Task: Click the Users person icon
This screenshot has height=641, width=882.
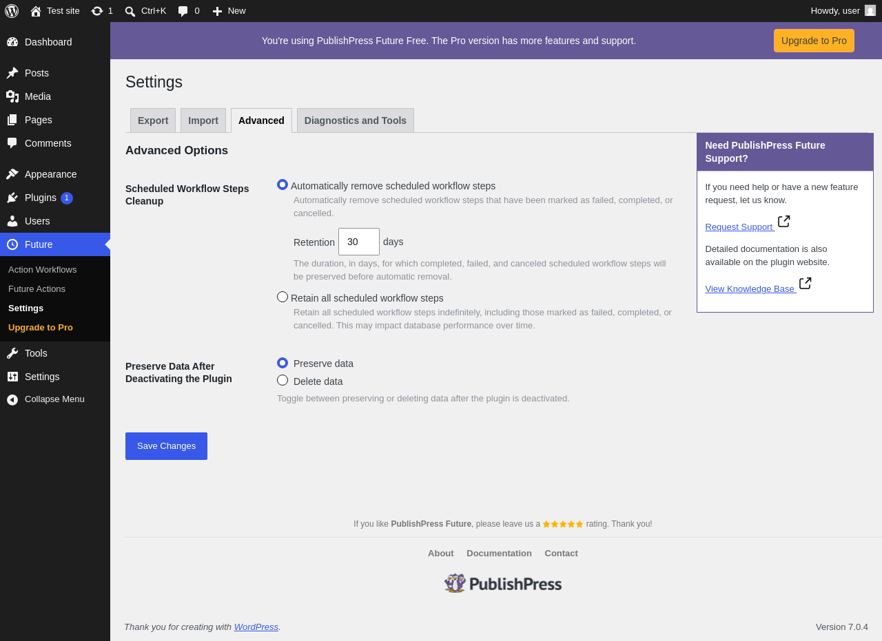Action: tap(12, 221)
